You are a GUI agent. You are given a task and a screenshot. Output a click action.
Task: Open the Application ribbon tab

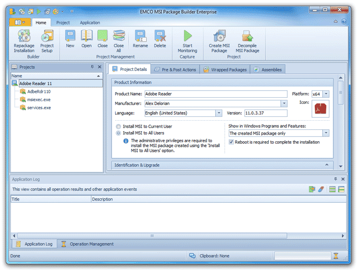pos(90,22)
